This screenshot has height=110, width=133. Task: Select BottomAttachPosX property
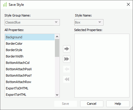[30, 69]
